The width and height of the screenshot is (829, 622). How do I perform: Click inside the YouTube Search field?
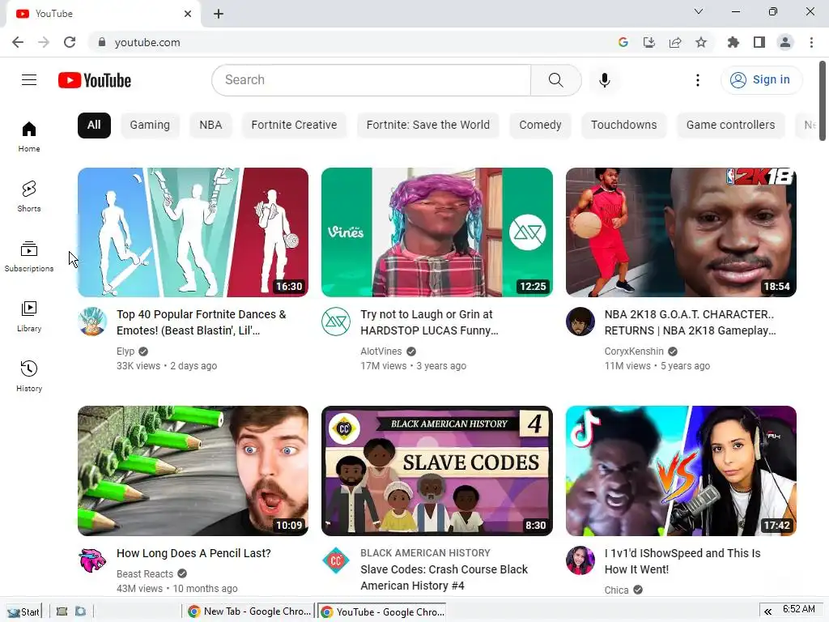click(371, 80)
